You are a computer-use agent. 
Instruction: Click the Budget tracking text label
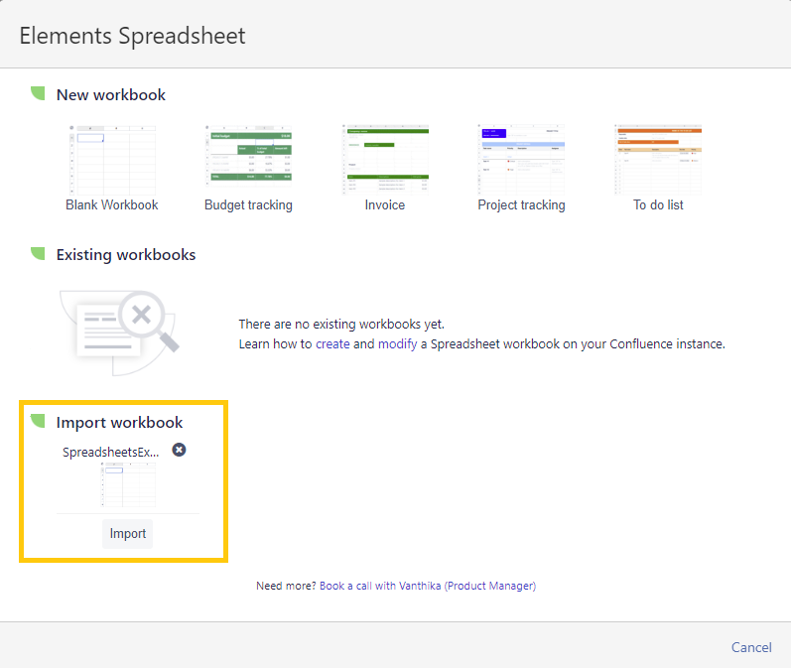pos(248,205)
